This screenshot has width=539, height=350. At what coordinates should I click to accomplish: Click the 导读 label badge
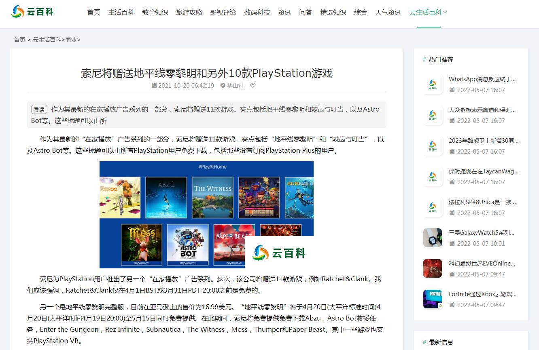[39, 110]
